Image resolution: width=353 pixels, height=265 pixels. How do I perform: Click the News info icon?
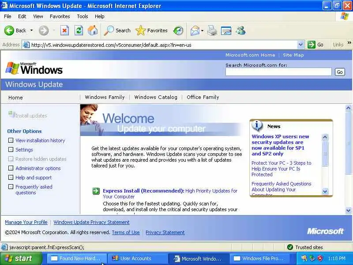[x=257, y=126]
